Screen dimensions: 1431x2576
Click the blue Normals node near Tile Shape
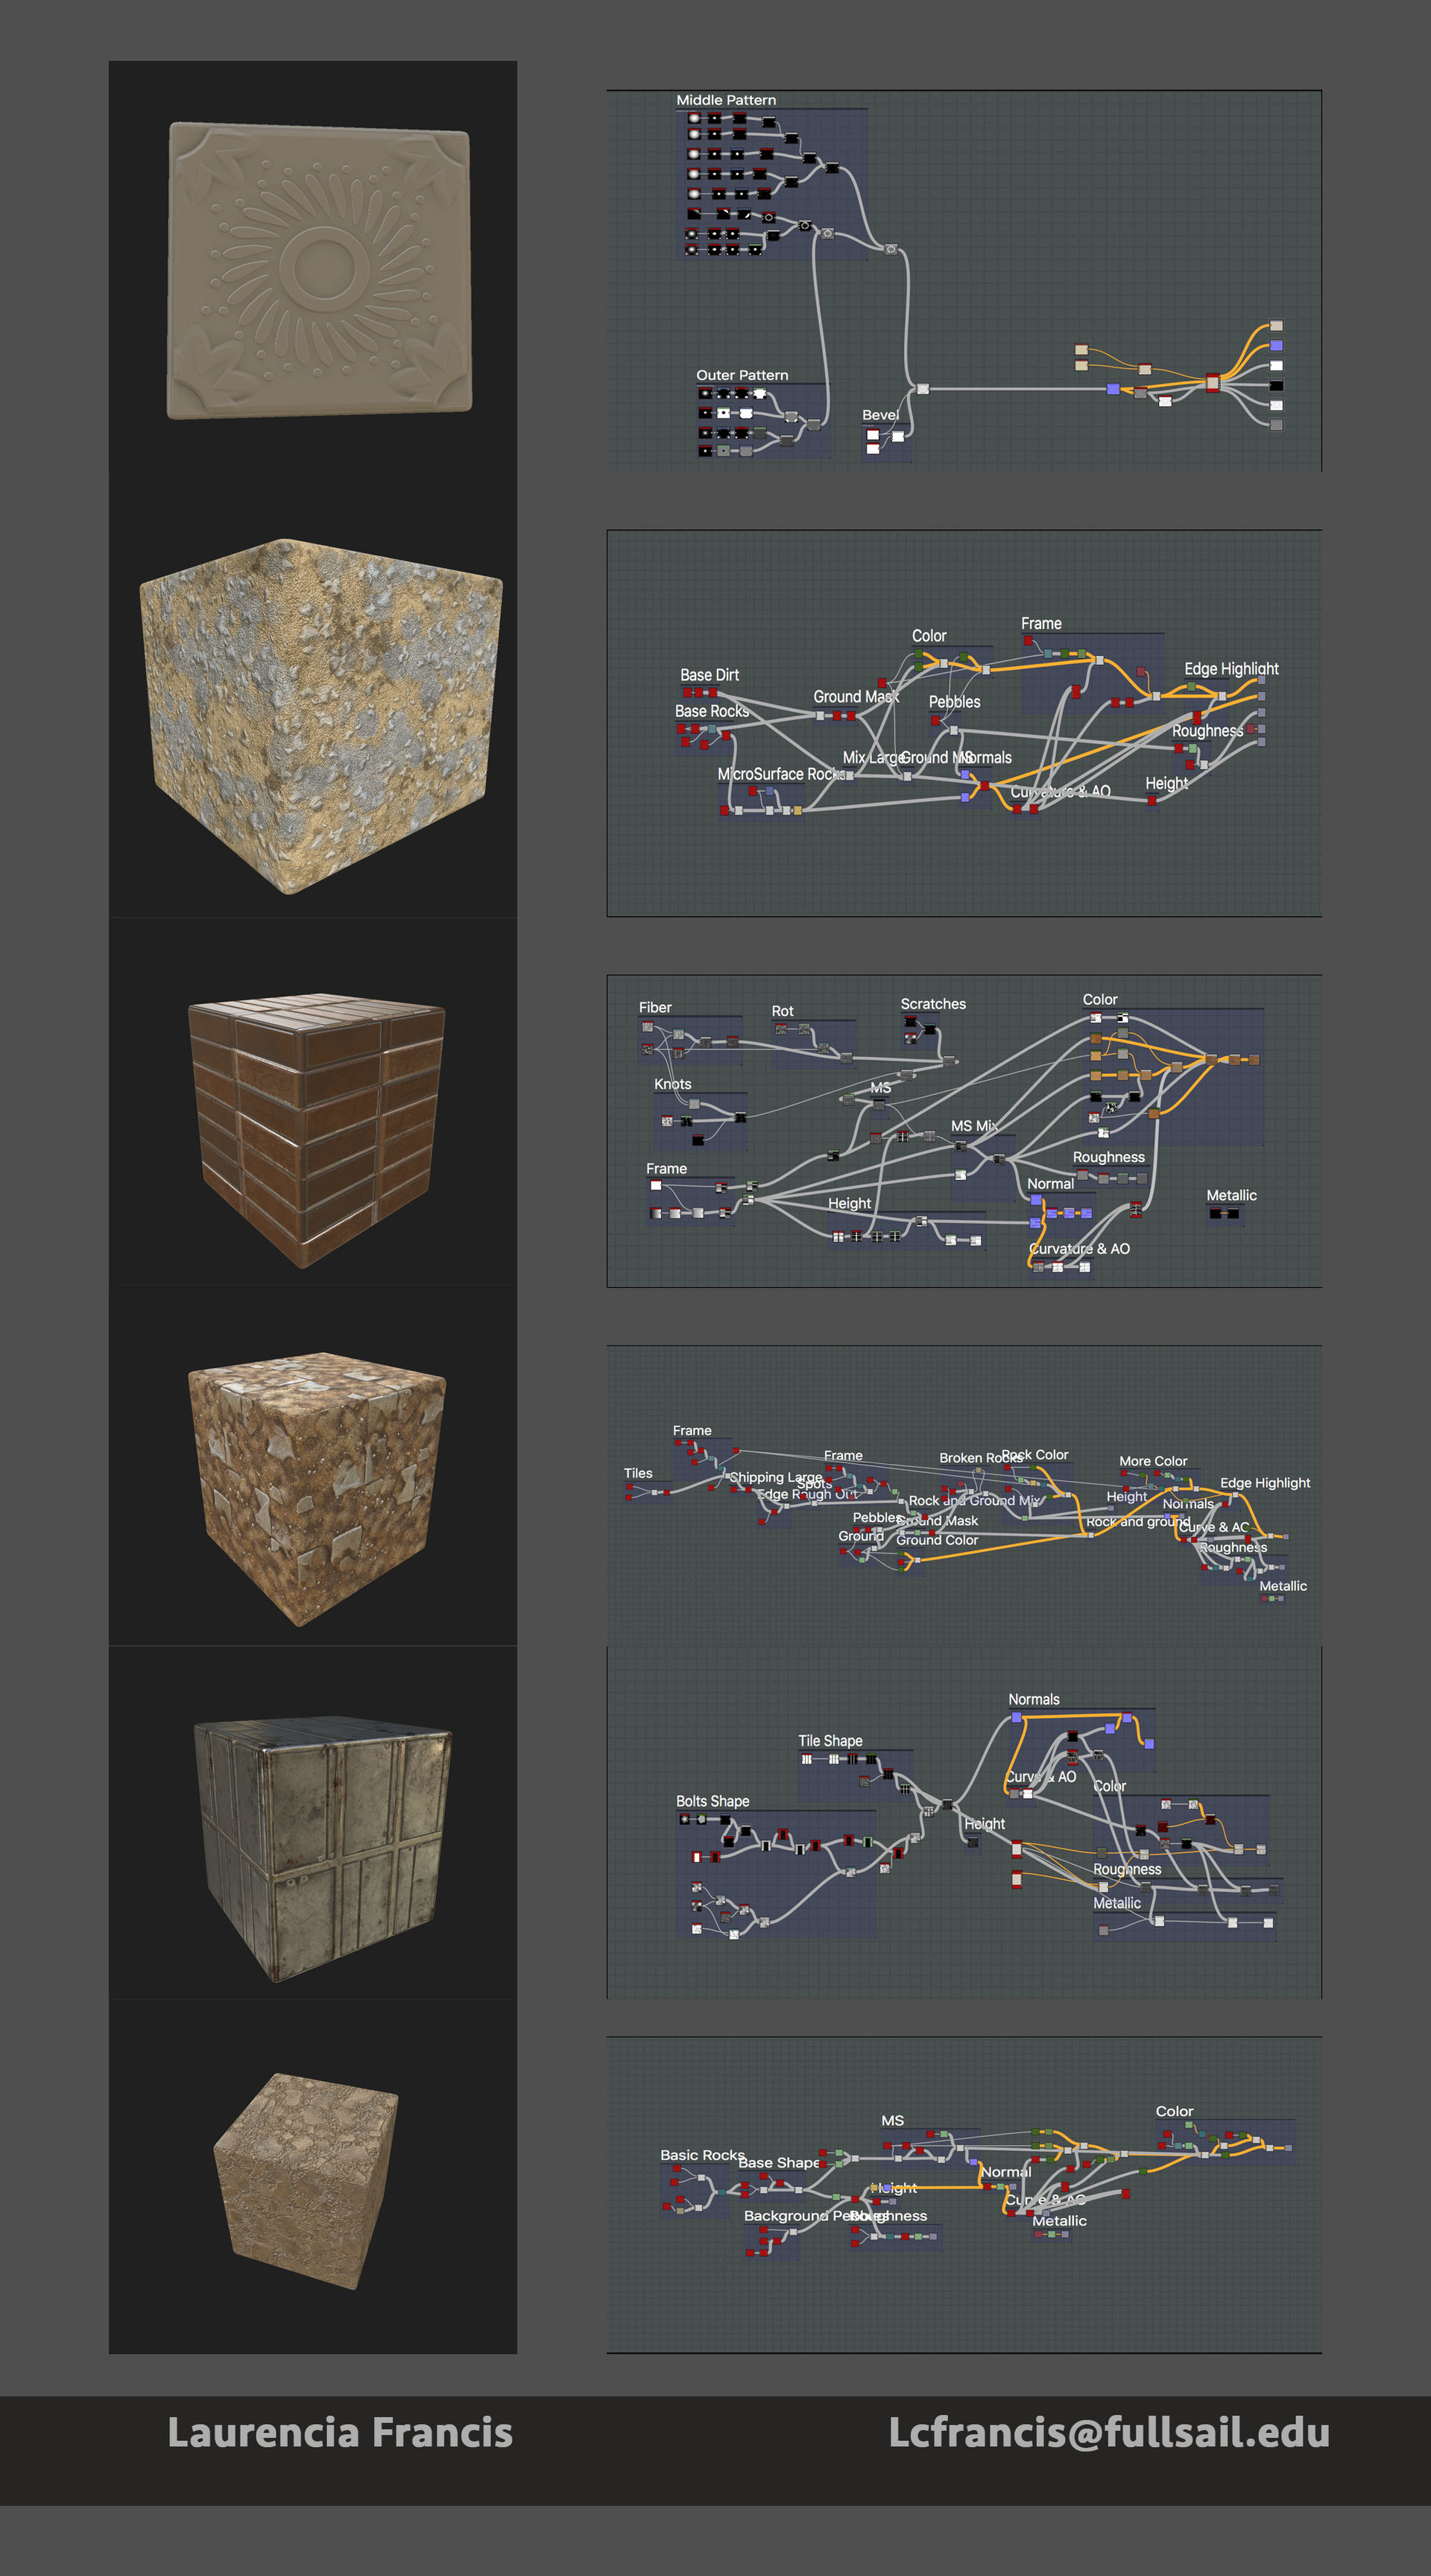pos(1017,1718)
